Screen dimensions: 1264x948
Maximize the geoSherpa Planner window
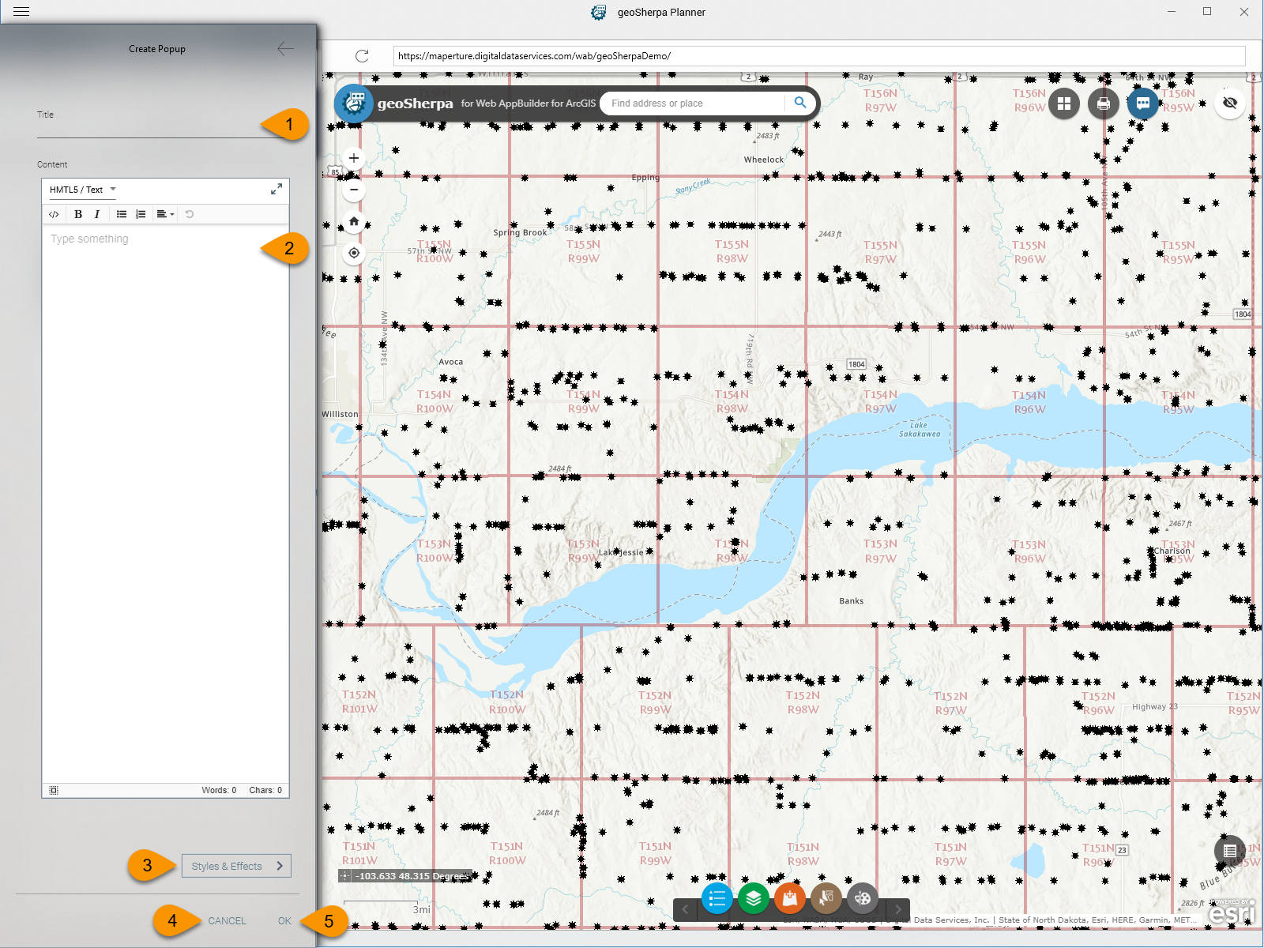1207,12
